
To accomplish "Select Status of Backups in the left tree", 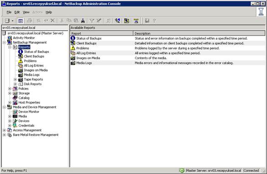I will tap(37, 51).
